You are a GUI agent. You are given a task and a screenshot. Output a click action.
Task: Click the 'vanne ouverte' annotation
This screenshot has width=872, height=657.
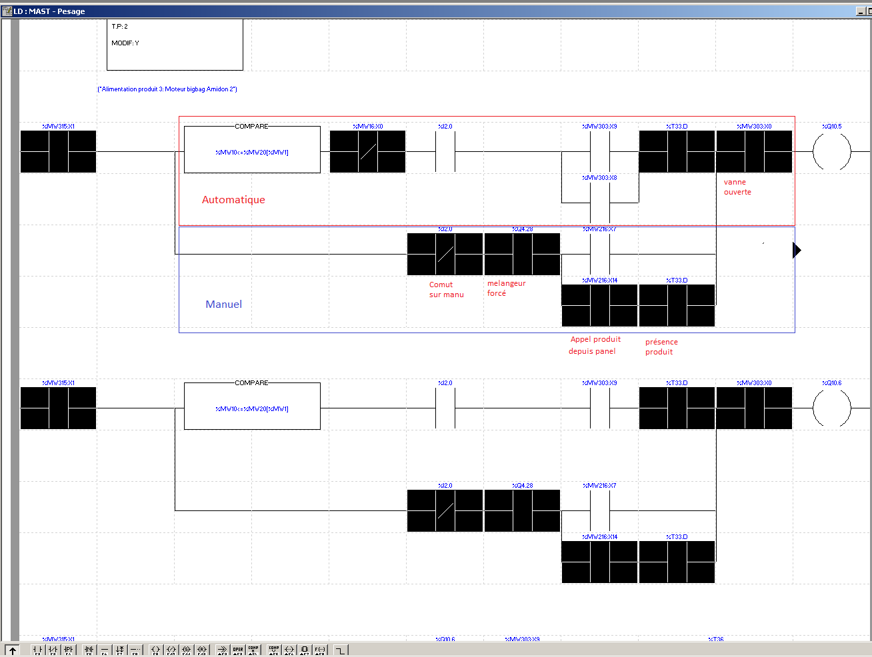737,187
